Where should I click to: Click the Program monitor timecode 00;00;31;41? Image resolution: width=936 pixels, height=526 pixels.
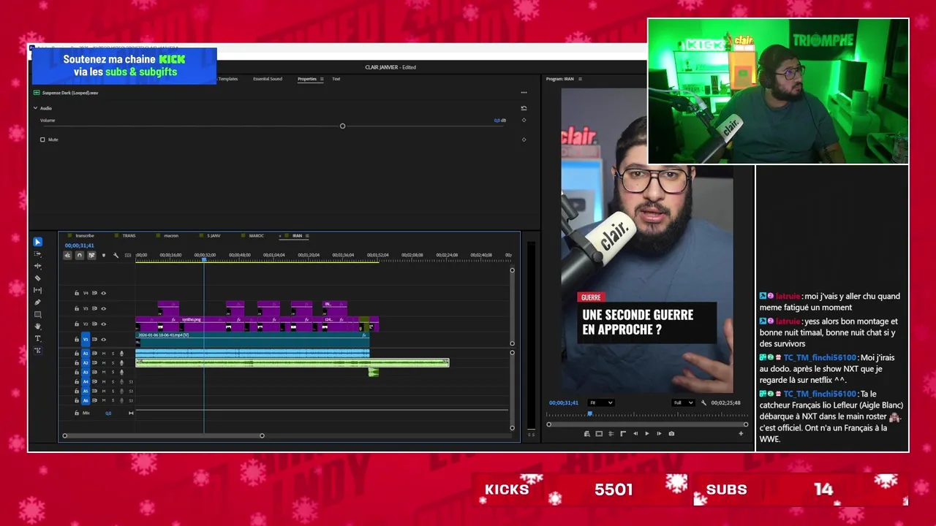[x=564, y=403]
